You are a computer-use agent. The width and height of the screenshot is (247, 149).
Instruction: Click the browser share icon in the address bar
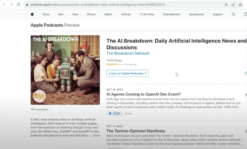(233, 4)
